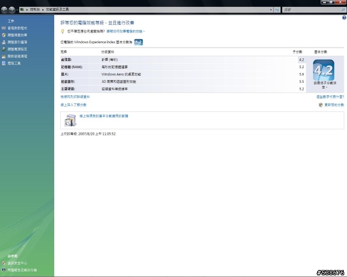347x277 pixels.
Task: Click the 問題報告及解決方案 icon
Action: click(4, 270)
